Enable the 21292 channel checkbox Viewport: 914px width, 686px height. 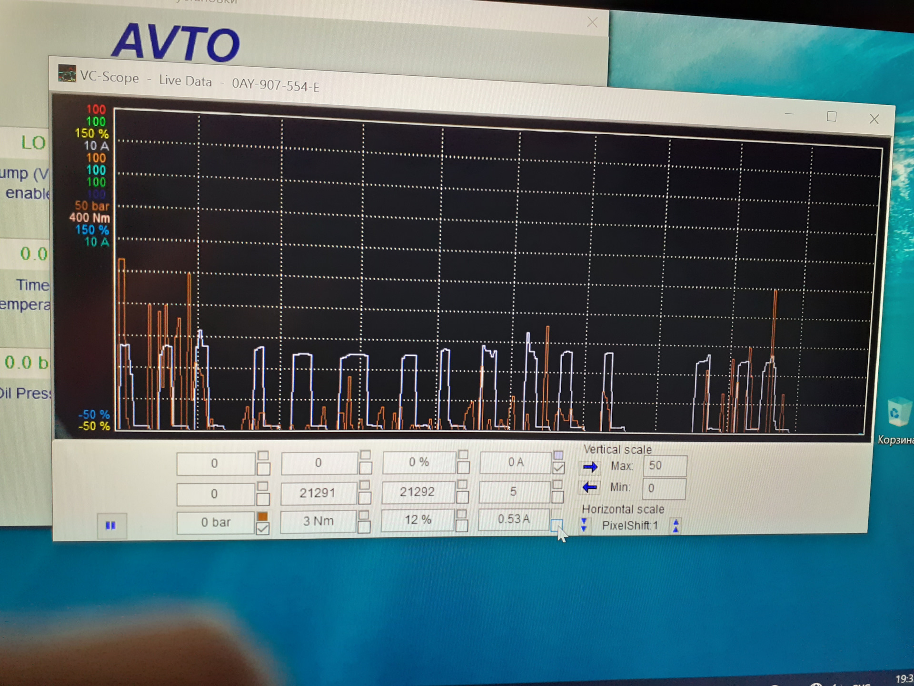pyautogui.click(x=462, y=497)
